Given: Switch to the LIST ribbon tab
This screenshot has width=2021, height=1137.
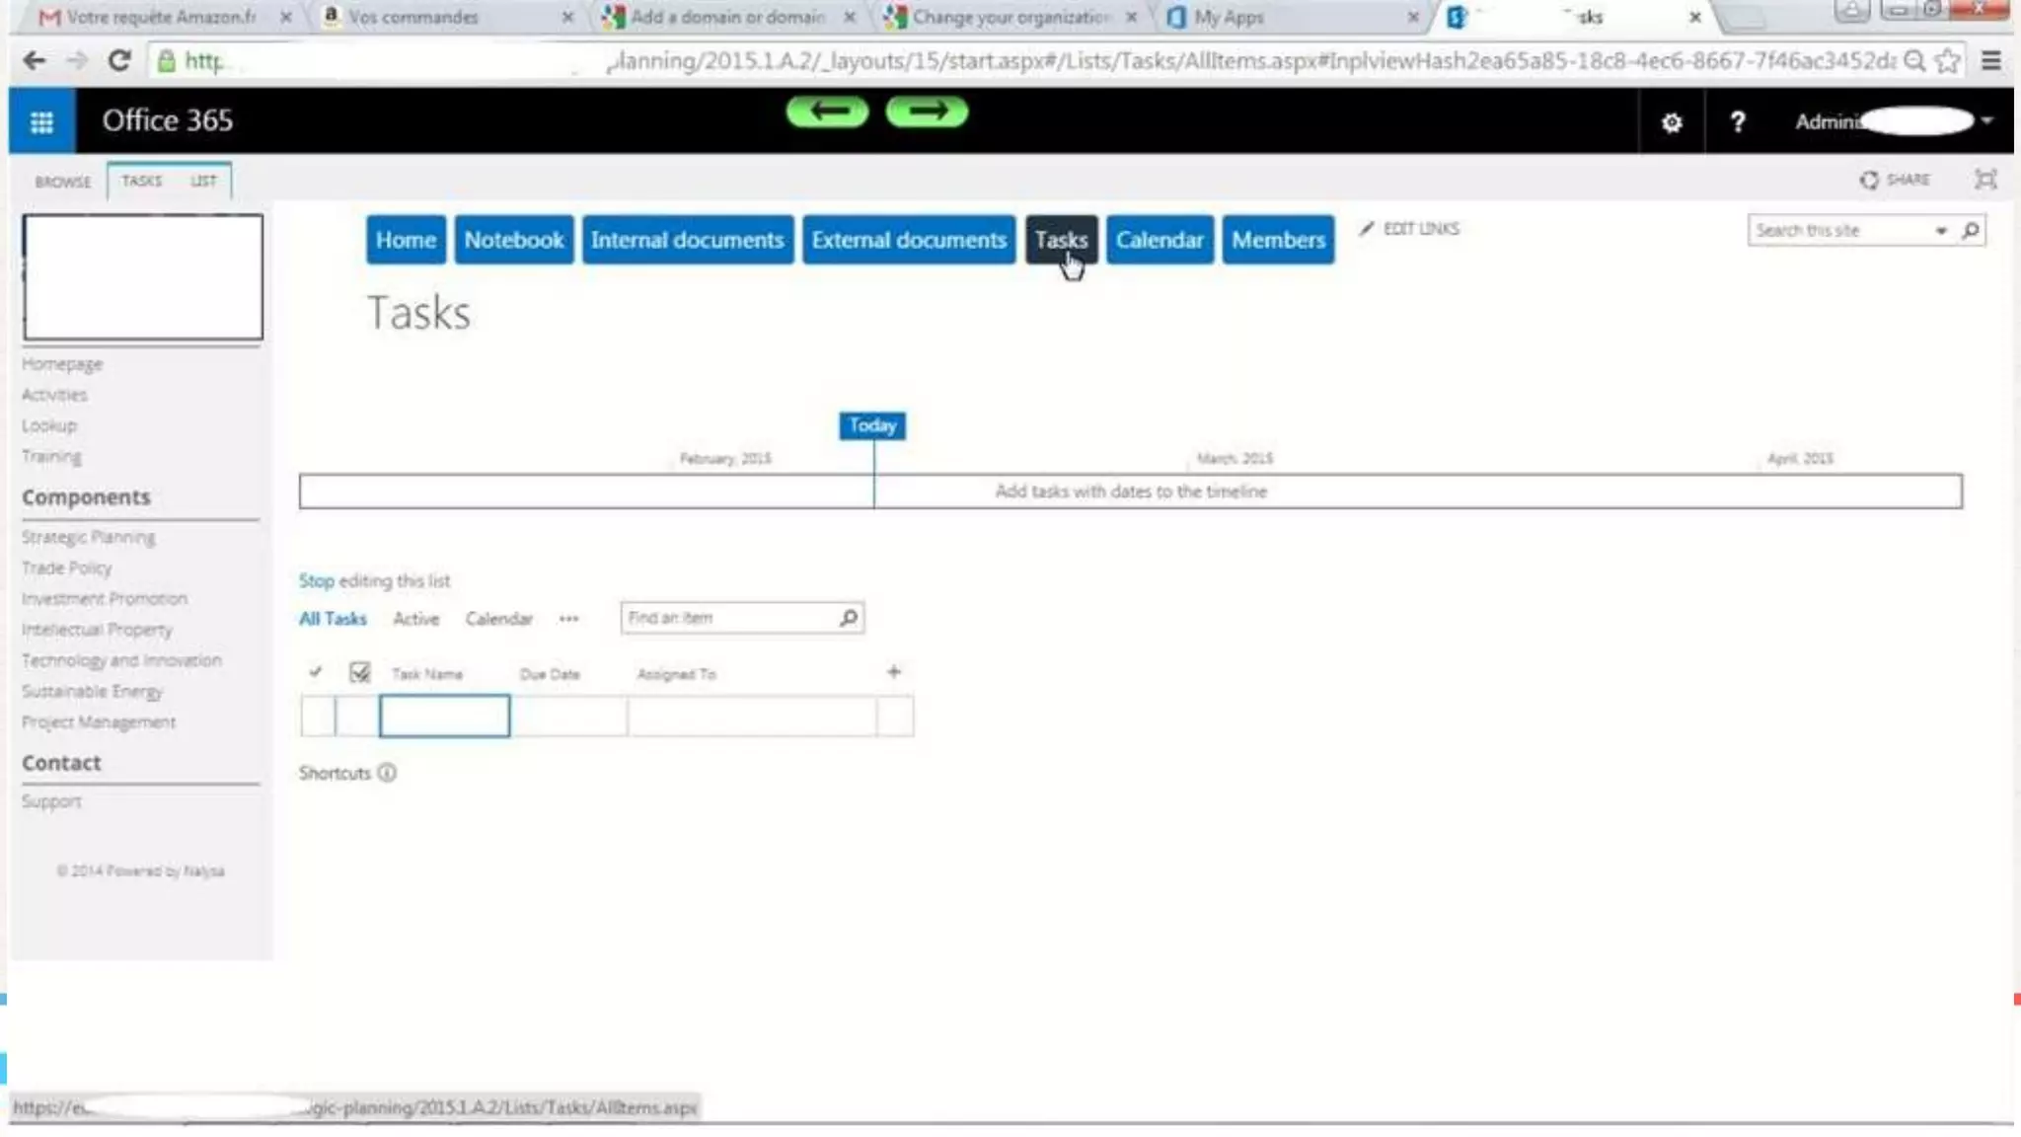Looking at the screenshot, I should pyautogui.click(x=203, y=181).
